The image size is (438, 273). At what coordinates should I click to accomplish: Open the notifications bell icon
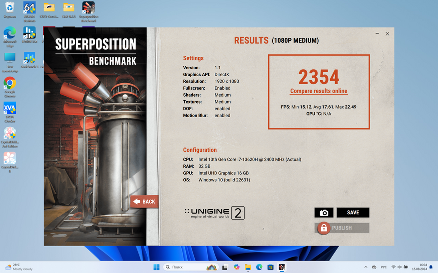(x=431, y=267)
